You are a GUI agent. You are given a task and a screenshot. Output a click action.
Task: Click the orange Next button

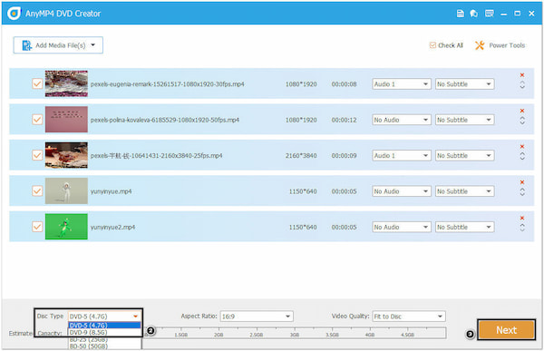tap(506, 330)
